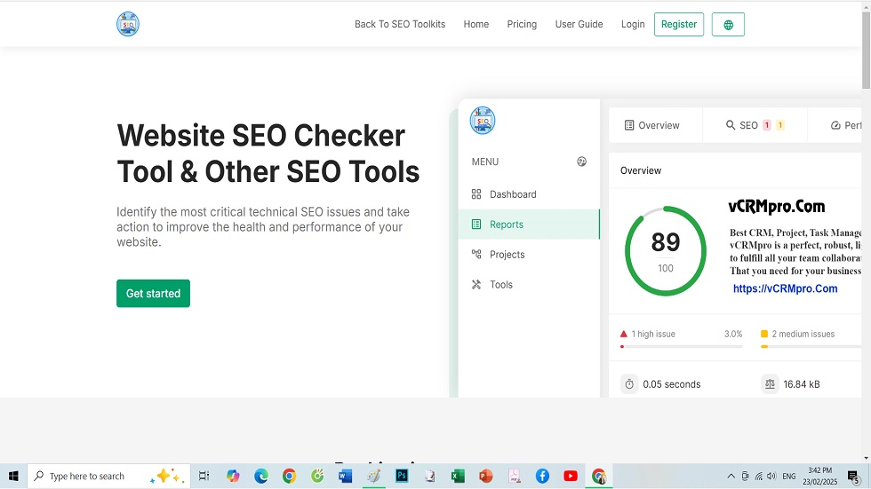Toggle the theme icon beside MENU
The width and height of the screenshot is (871, 489).
[582, 162]
